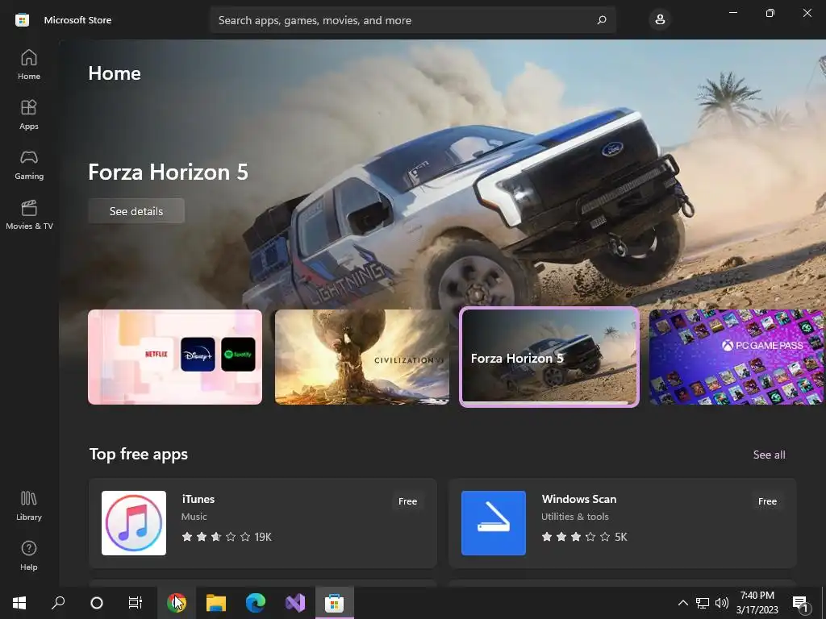Image resolution: width=826 pixels, height=619 pixels.
Task: Open the Home section in sidebar
Action: click(29, 64)
